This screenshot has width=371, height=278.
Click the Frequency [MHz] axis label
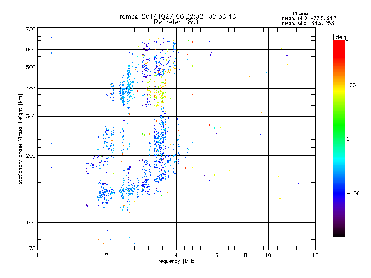pyautogui.click(x=176, y=261)
